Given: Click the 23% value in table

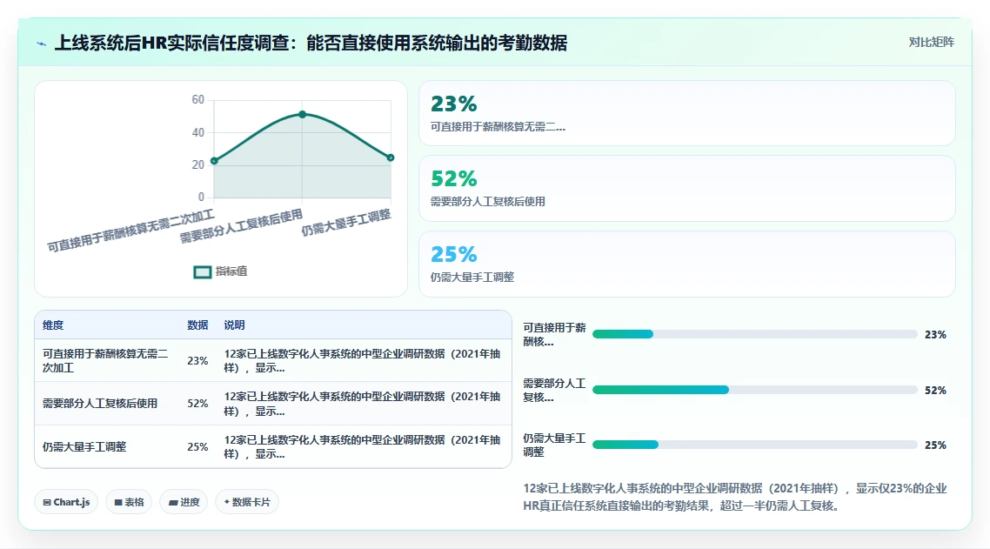Looking at the screenshot, I should 197,361.
